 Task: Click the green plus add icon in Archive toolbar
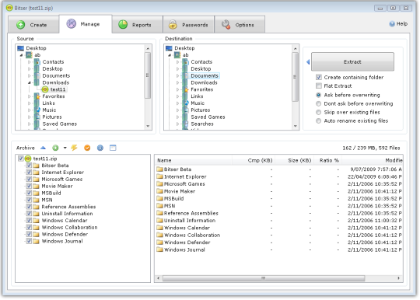click(55, 148)
